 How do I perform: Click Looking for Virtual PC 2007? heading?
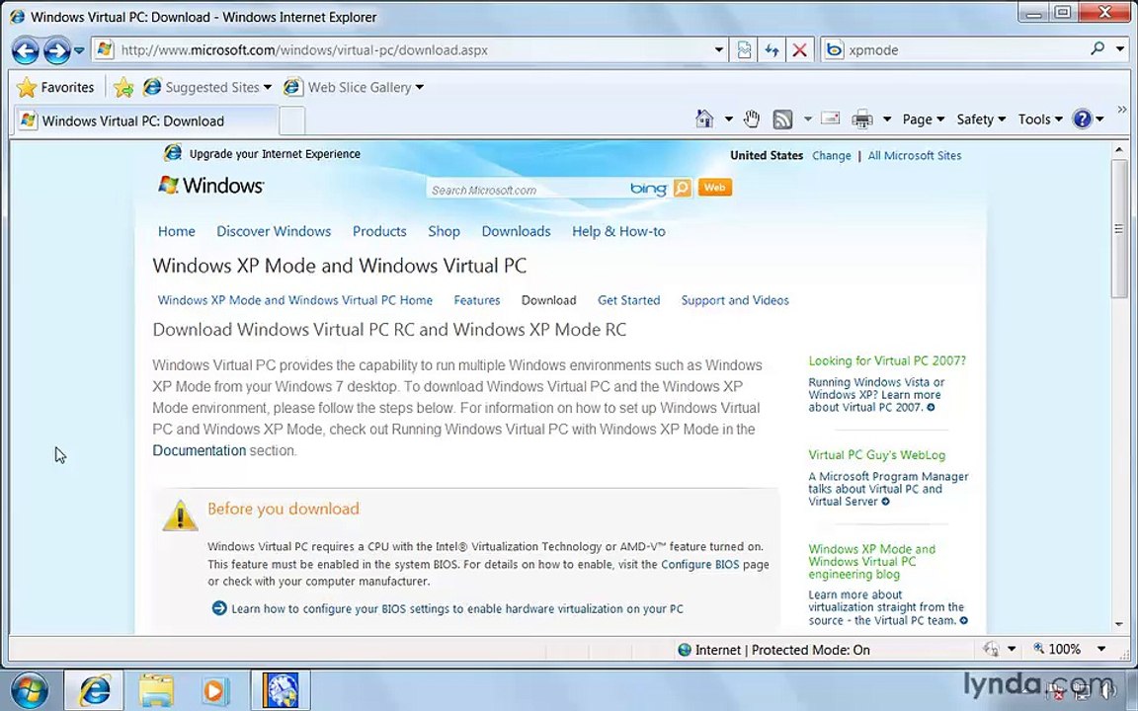click(x=887, y=360)
